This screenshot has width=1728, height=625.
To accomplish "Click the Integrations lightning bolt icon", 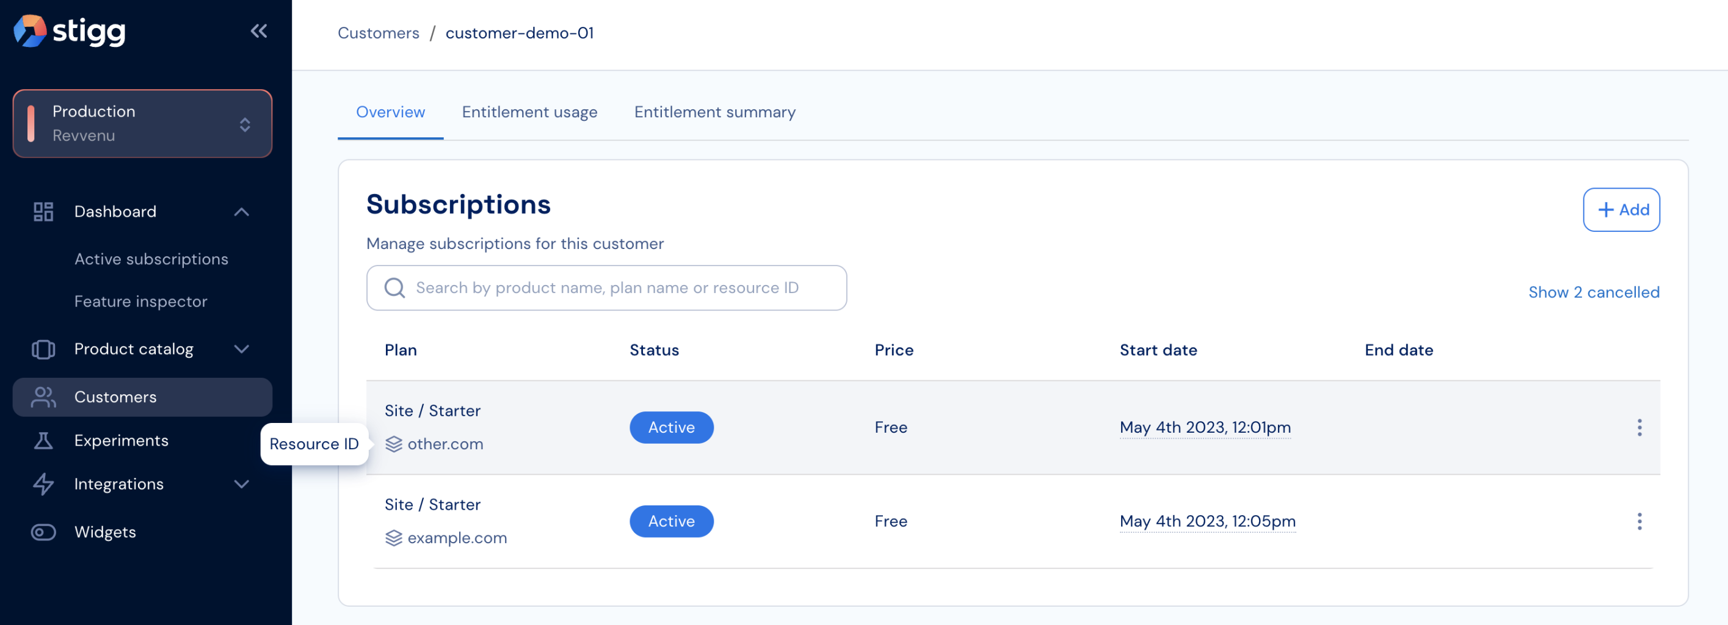I will 43,484.
